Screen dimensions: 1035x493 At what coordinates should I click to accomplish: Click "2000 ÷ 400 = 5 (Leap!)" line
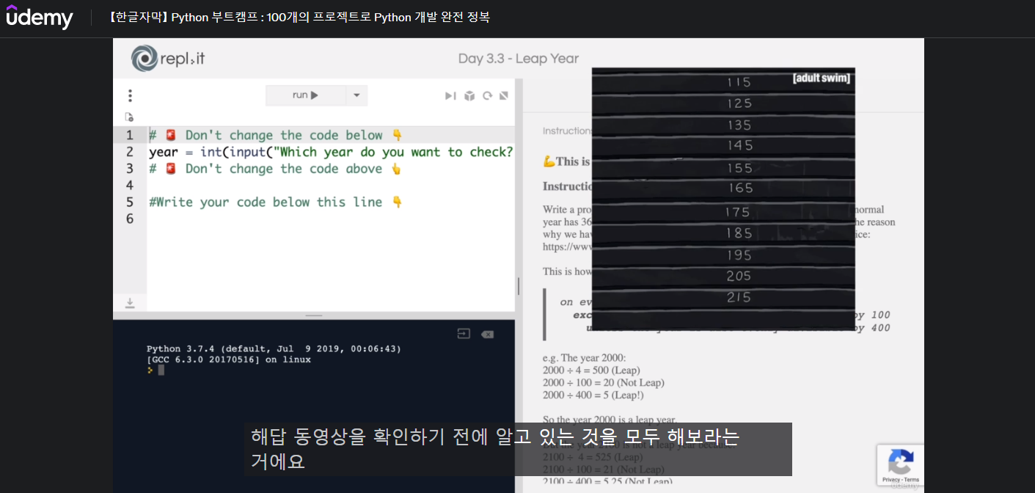(593, 395)
